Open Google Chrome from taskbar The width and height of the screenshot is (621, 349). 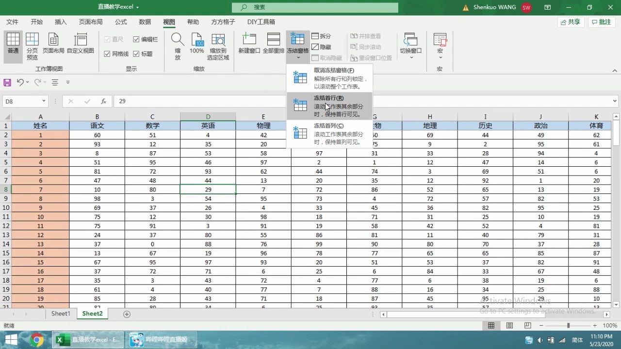pos(36,340)
